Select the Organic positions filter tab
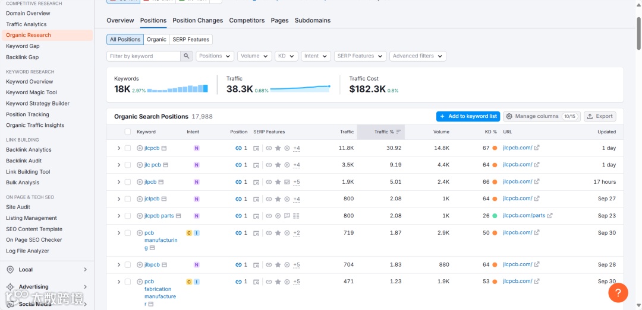 156,40
